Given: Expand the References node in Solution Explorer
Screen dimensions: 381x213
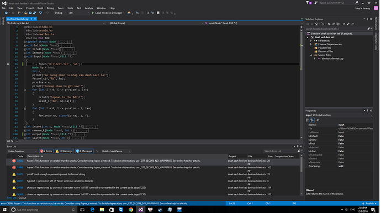Looking at the screenshot, I should [311, 41].
